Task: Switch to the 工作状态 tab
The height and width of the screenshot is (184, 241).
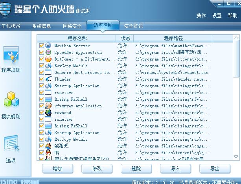Action: [x=11, y=26]
